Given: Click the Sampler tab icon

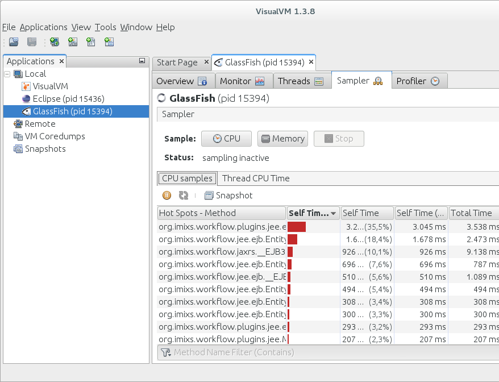Looking at the screenshot, I should (378, 81).
